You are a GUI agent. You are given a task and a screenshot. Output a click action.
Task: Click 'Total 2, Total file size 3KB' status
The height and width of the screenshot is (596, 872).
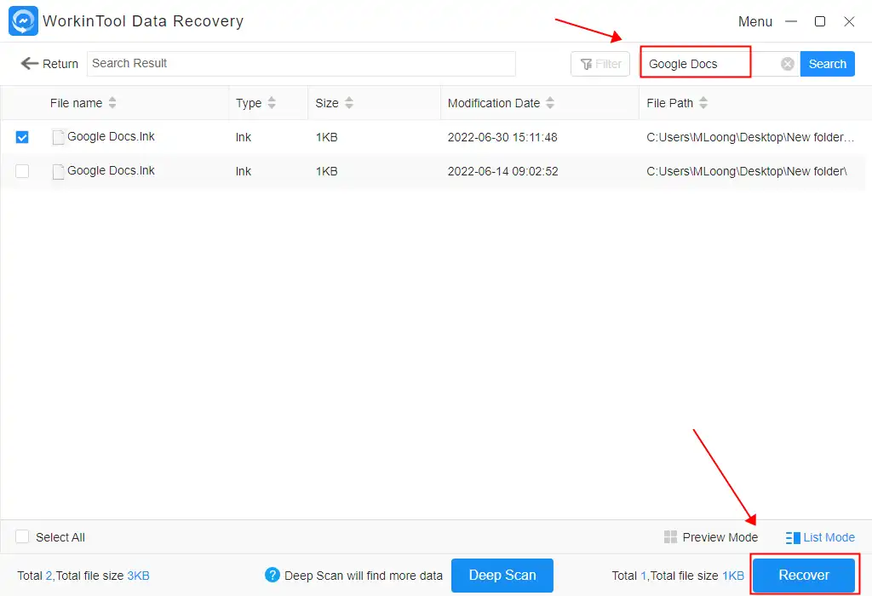coord(83,576)
